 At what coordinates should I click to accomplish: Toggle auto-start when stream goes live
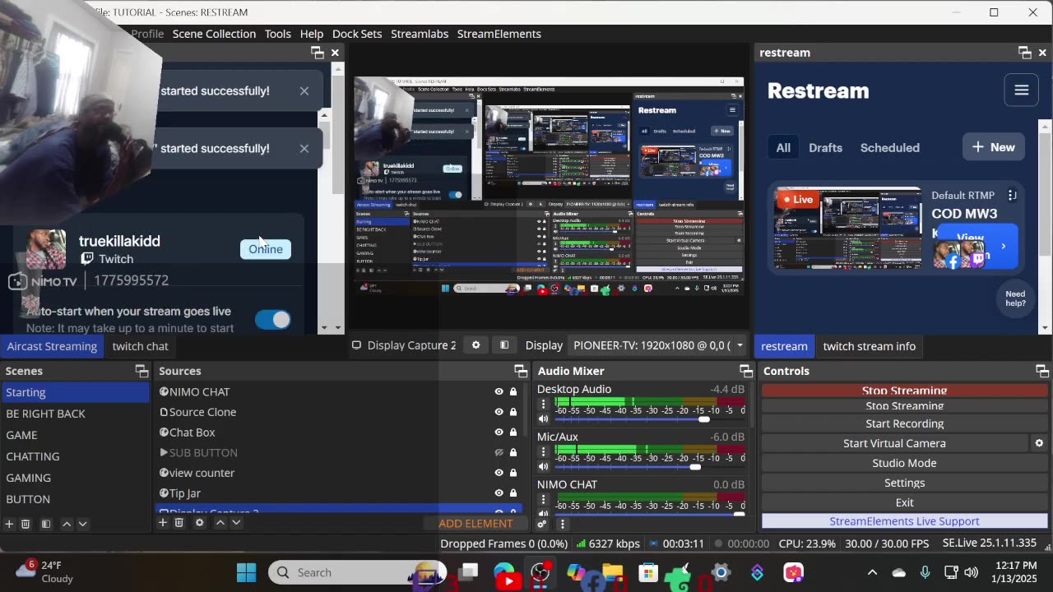click(273, 320)
